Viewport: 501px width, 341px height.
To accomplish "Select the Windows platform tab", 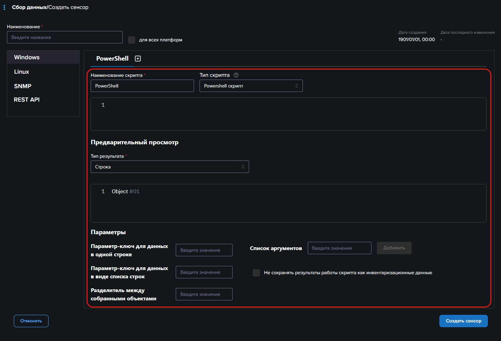I will click(x=27, y=58).
